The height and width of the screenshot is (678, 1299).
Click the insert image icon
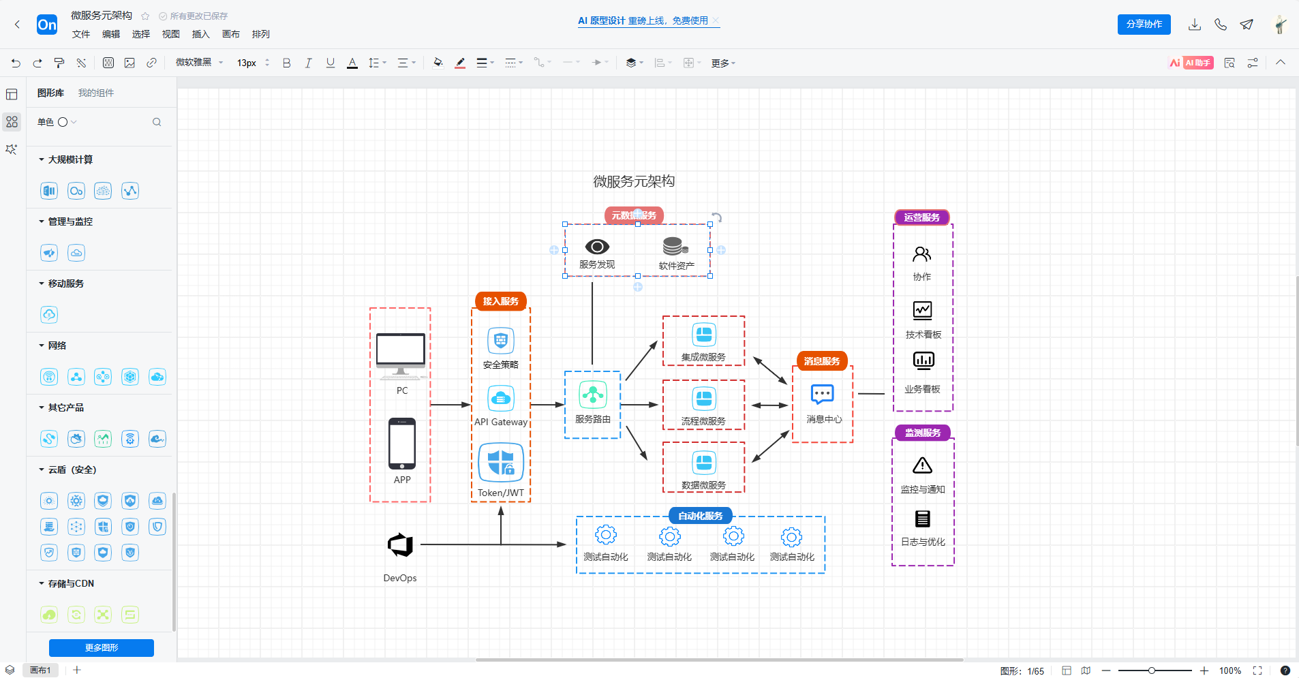(129, 63)
